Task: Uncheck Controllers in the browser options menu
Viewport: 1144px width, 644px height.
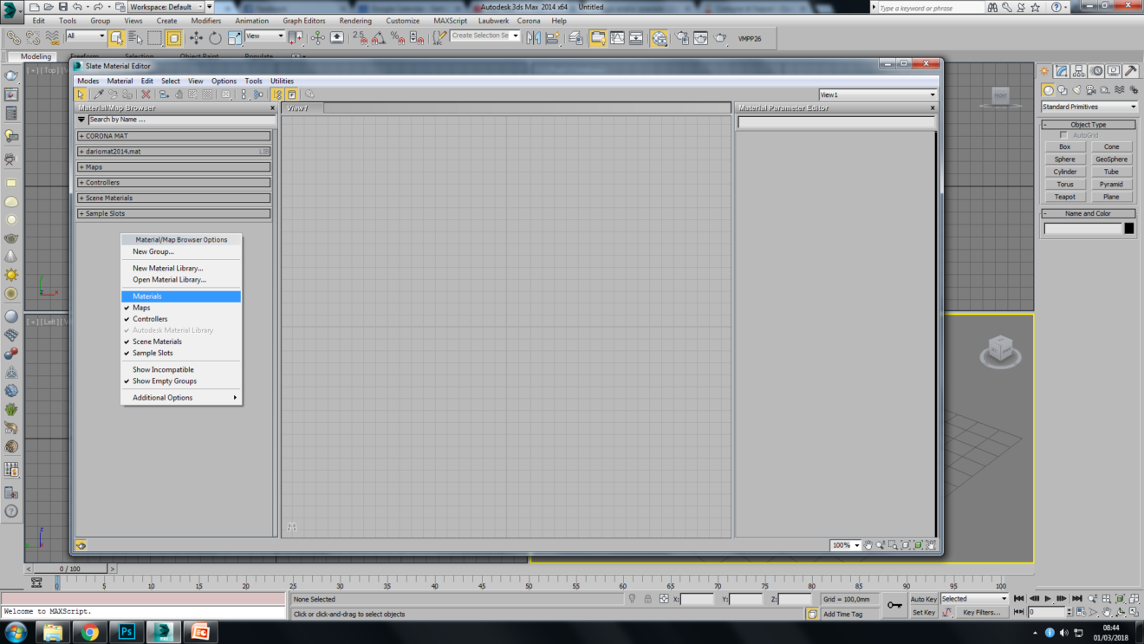Action: [x=180, y=319]
